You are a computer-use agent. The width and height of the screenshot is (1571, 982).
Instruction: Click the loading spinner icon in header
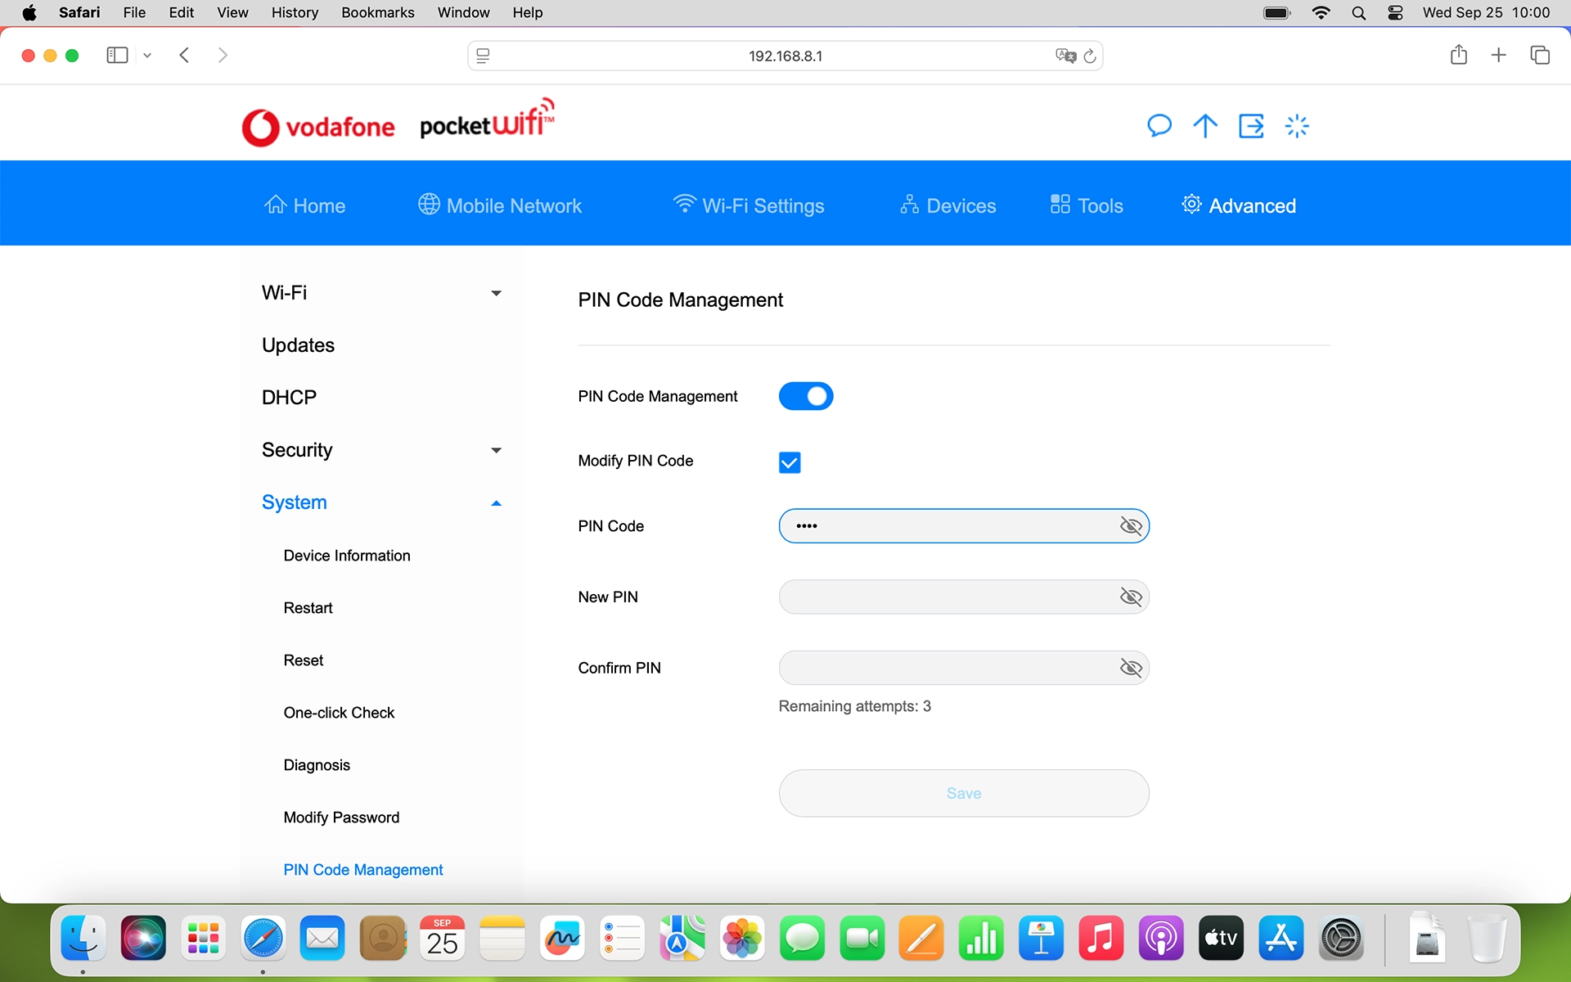[x=1297, y=126]
